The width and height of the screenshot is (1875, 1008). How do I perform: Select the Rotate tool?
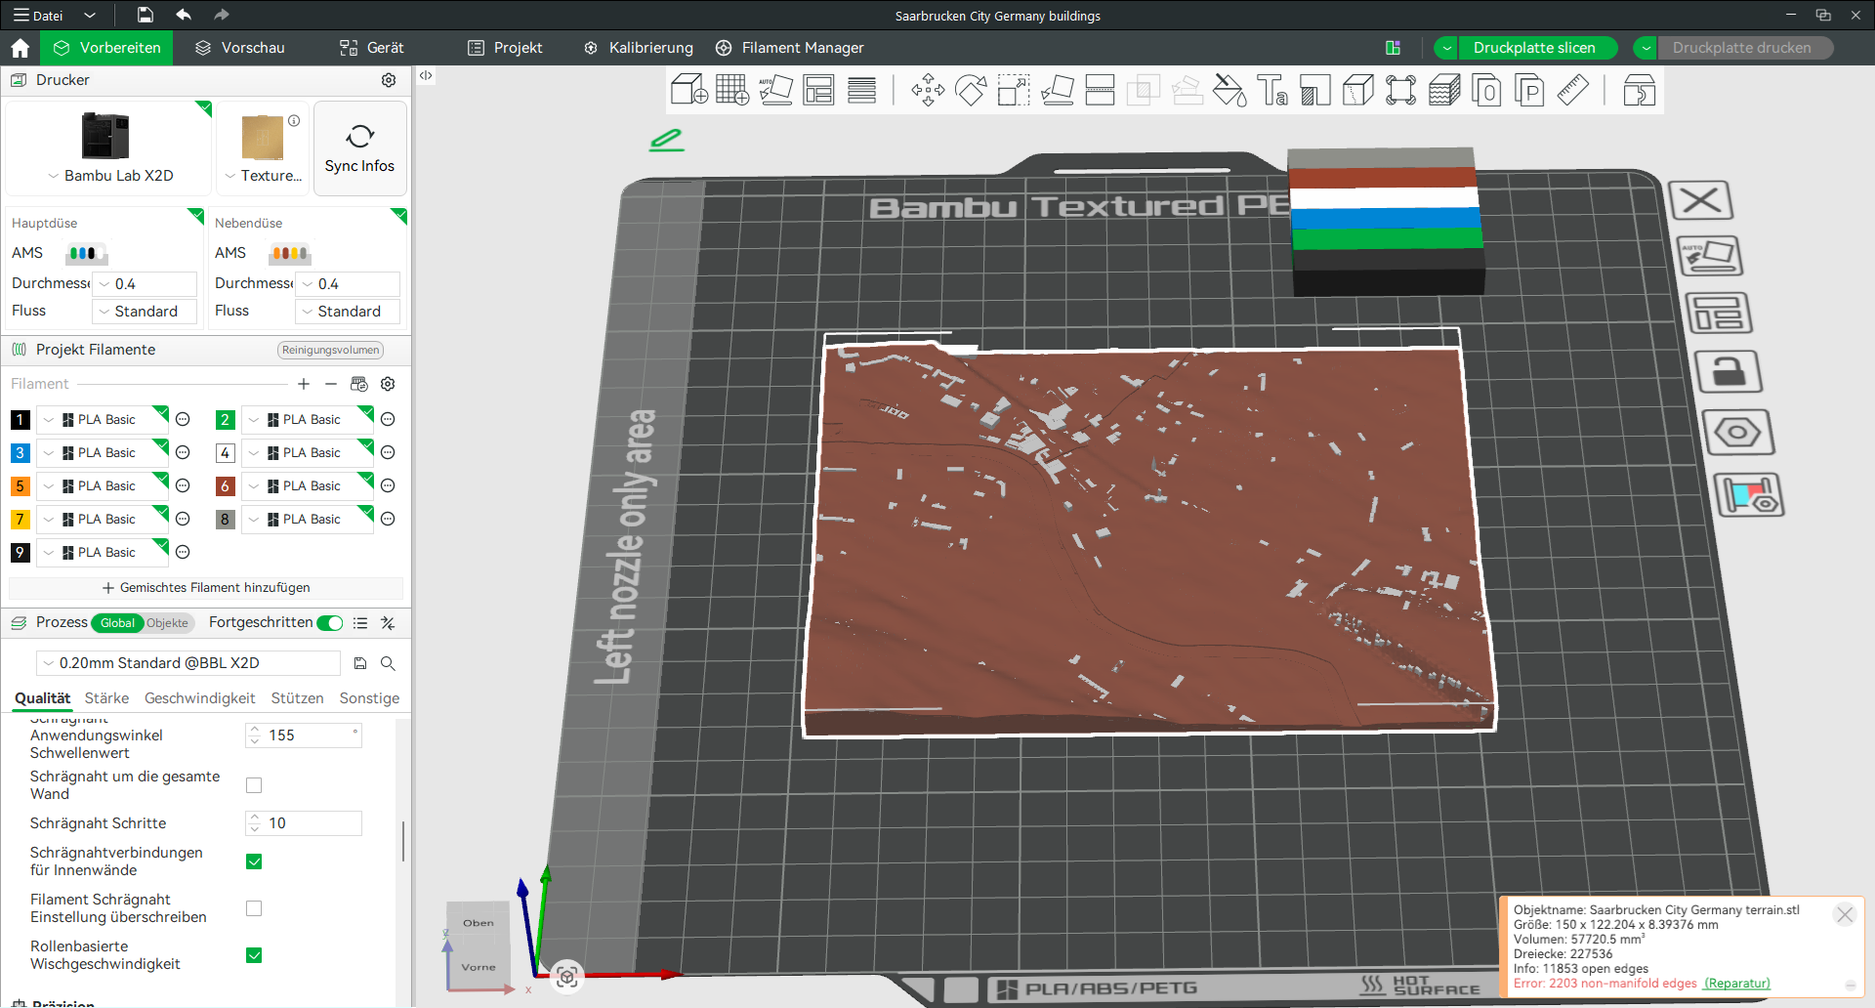971,90
